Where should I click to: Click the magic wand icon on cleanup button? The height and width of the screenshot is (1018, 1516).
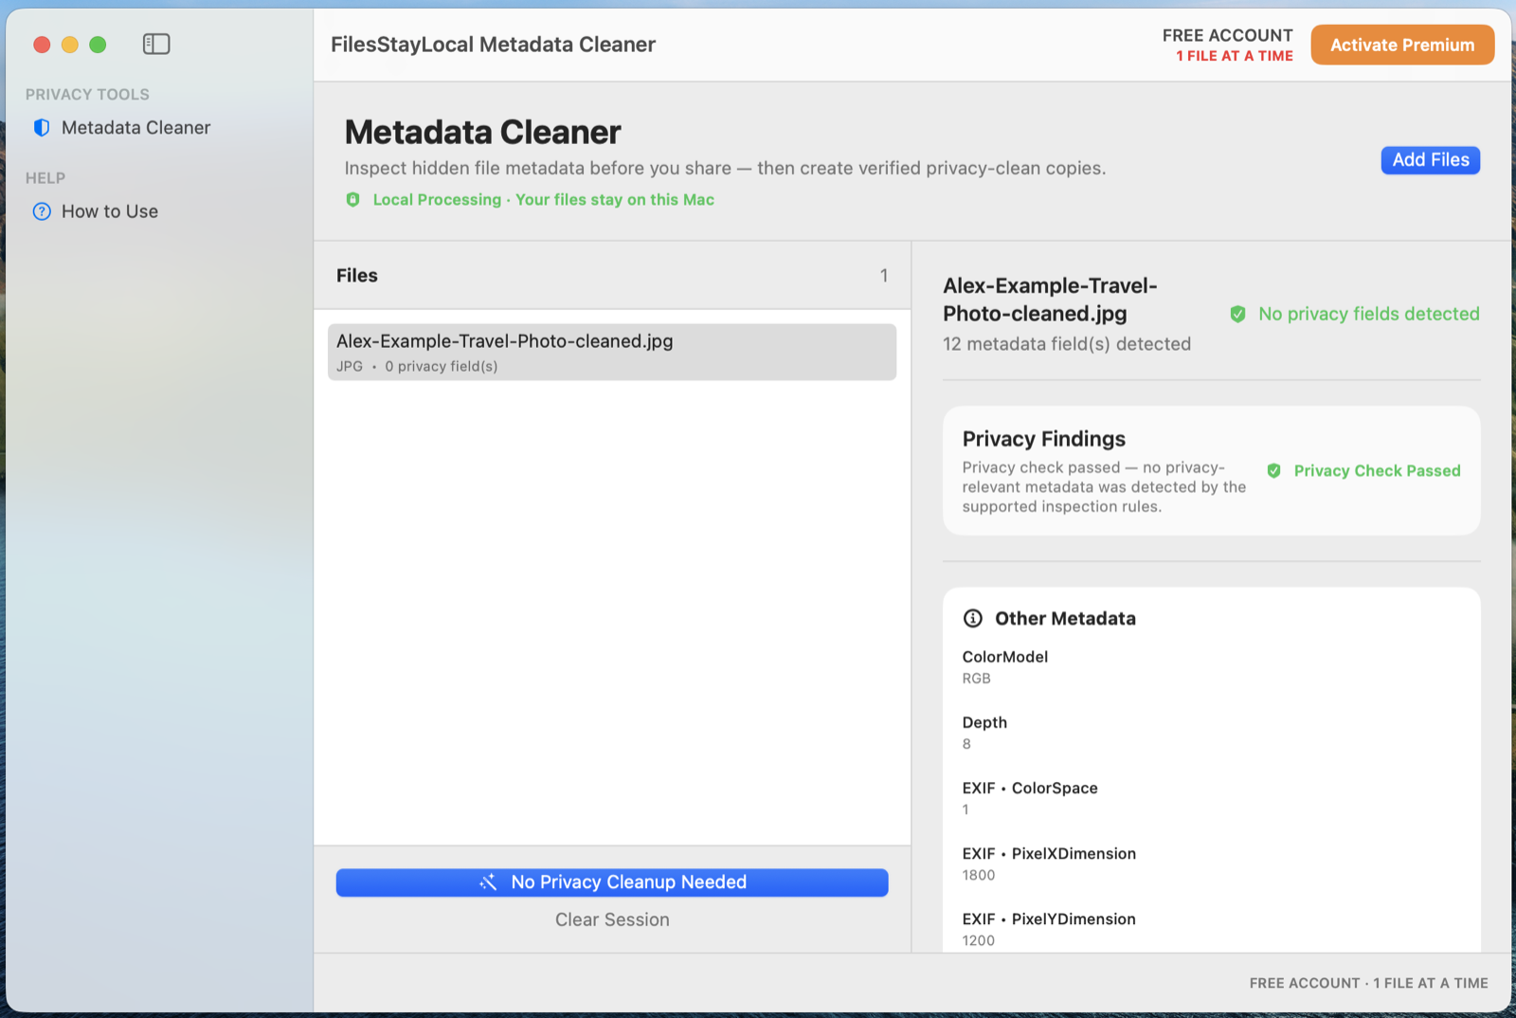pyautogui.click(x=488, y=882)
